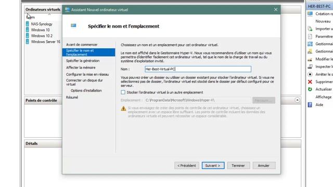
Task: Click the Modifier le disque icon
Action: coord(310,59)
